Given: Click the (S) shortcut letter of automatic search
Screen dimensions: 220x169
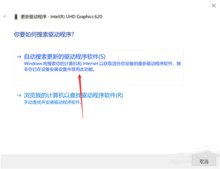Looking at the screenshot, I should click(x=102, y=57).
